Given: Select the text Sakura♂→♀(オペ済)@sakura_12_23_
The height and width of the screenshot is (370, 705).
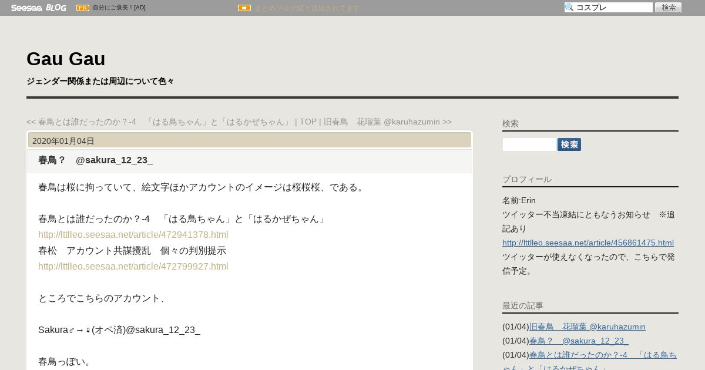Looking at the screenshot, I should pos(119,330).
